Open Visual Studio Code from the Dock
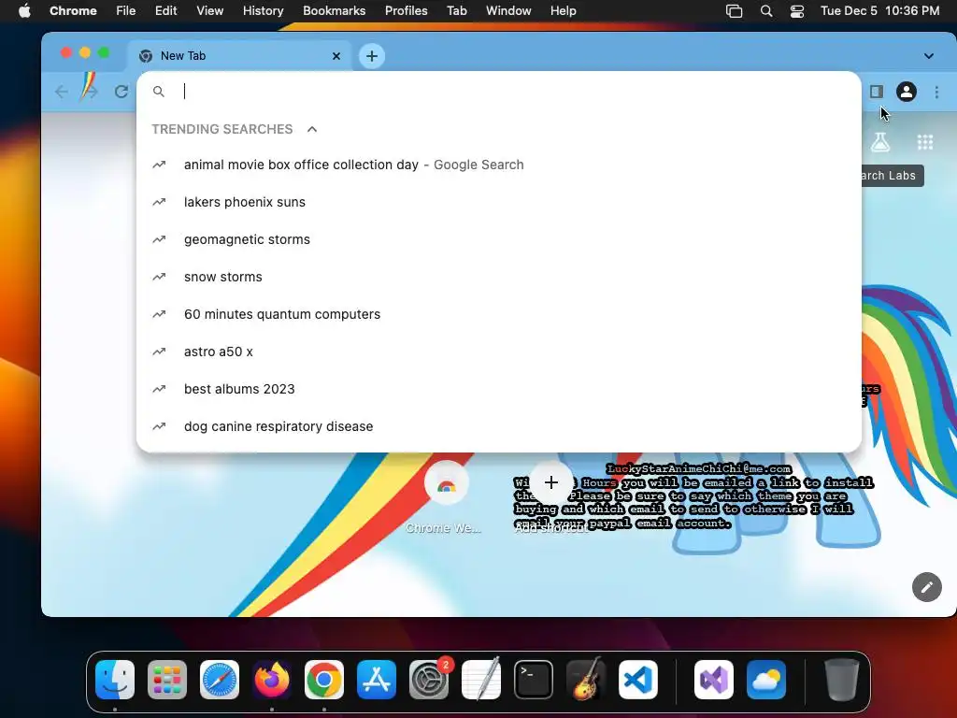This screenshot has height=718, width=957. [638, 680]
